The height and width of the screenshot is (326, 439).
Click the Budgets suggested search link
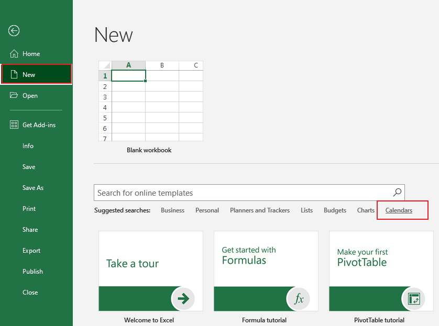pyautogui.click(x=335, y=210)
